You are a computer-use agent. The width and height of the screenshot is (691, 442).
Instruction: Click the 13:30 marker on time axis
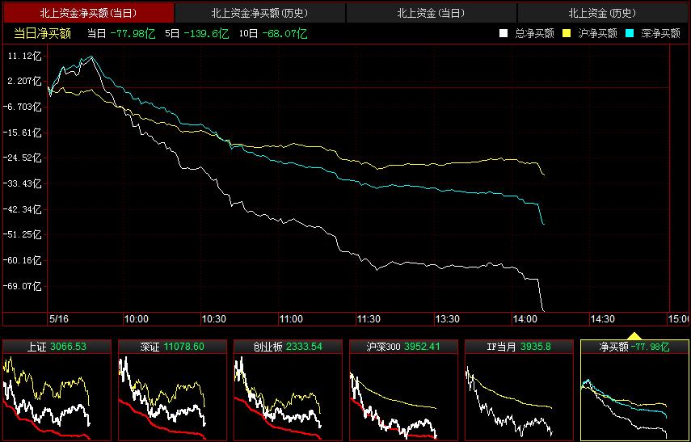pyautogui.click(x=447, y=319)
